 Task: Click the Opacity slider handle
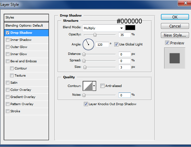point(95,35)
